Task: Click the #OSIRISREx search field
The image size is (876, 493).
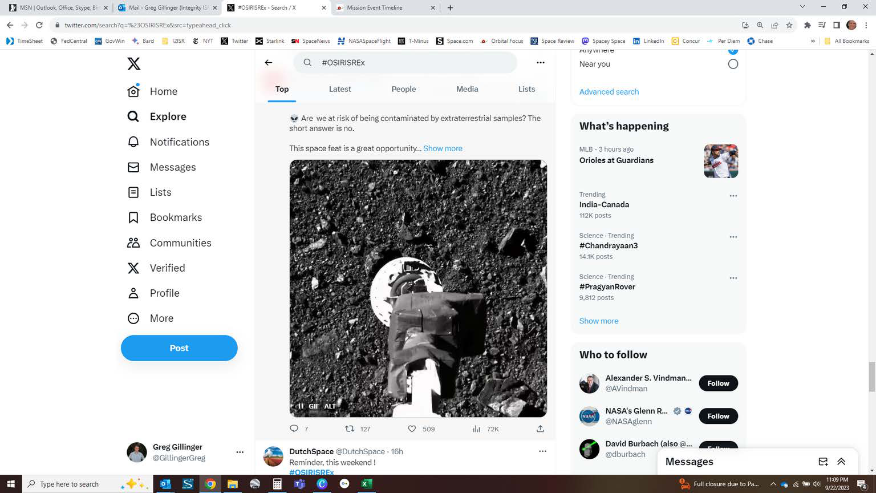Action: pos(405,63)
